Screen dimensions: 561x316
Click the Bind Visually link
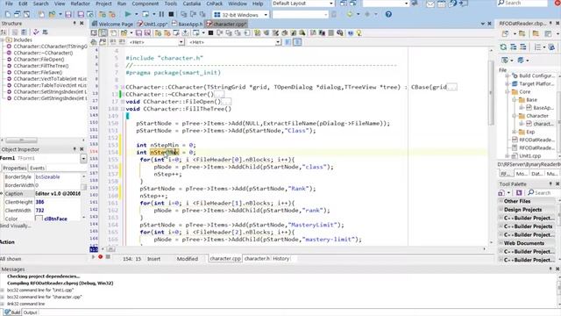point(15,226)
